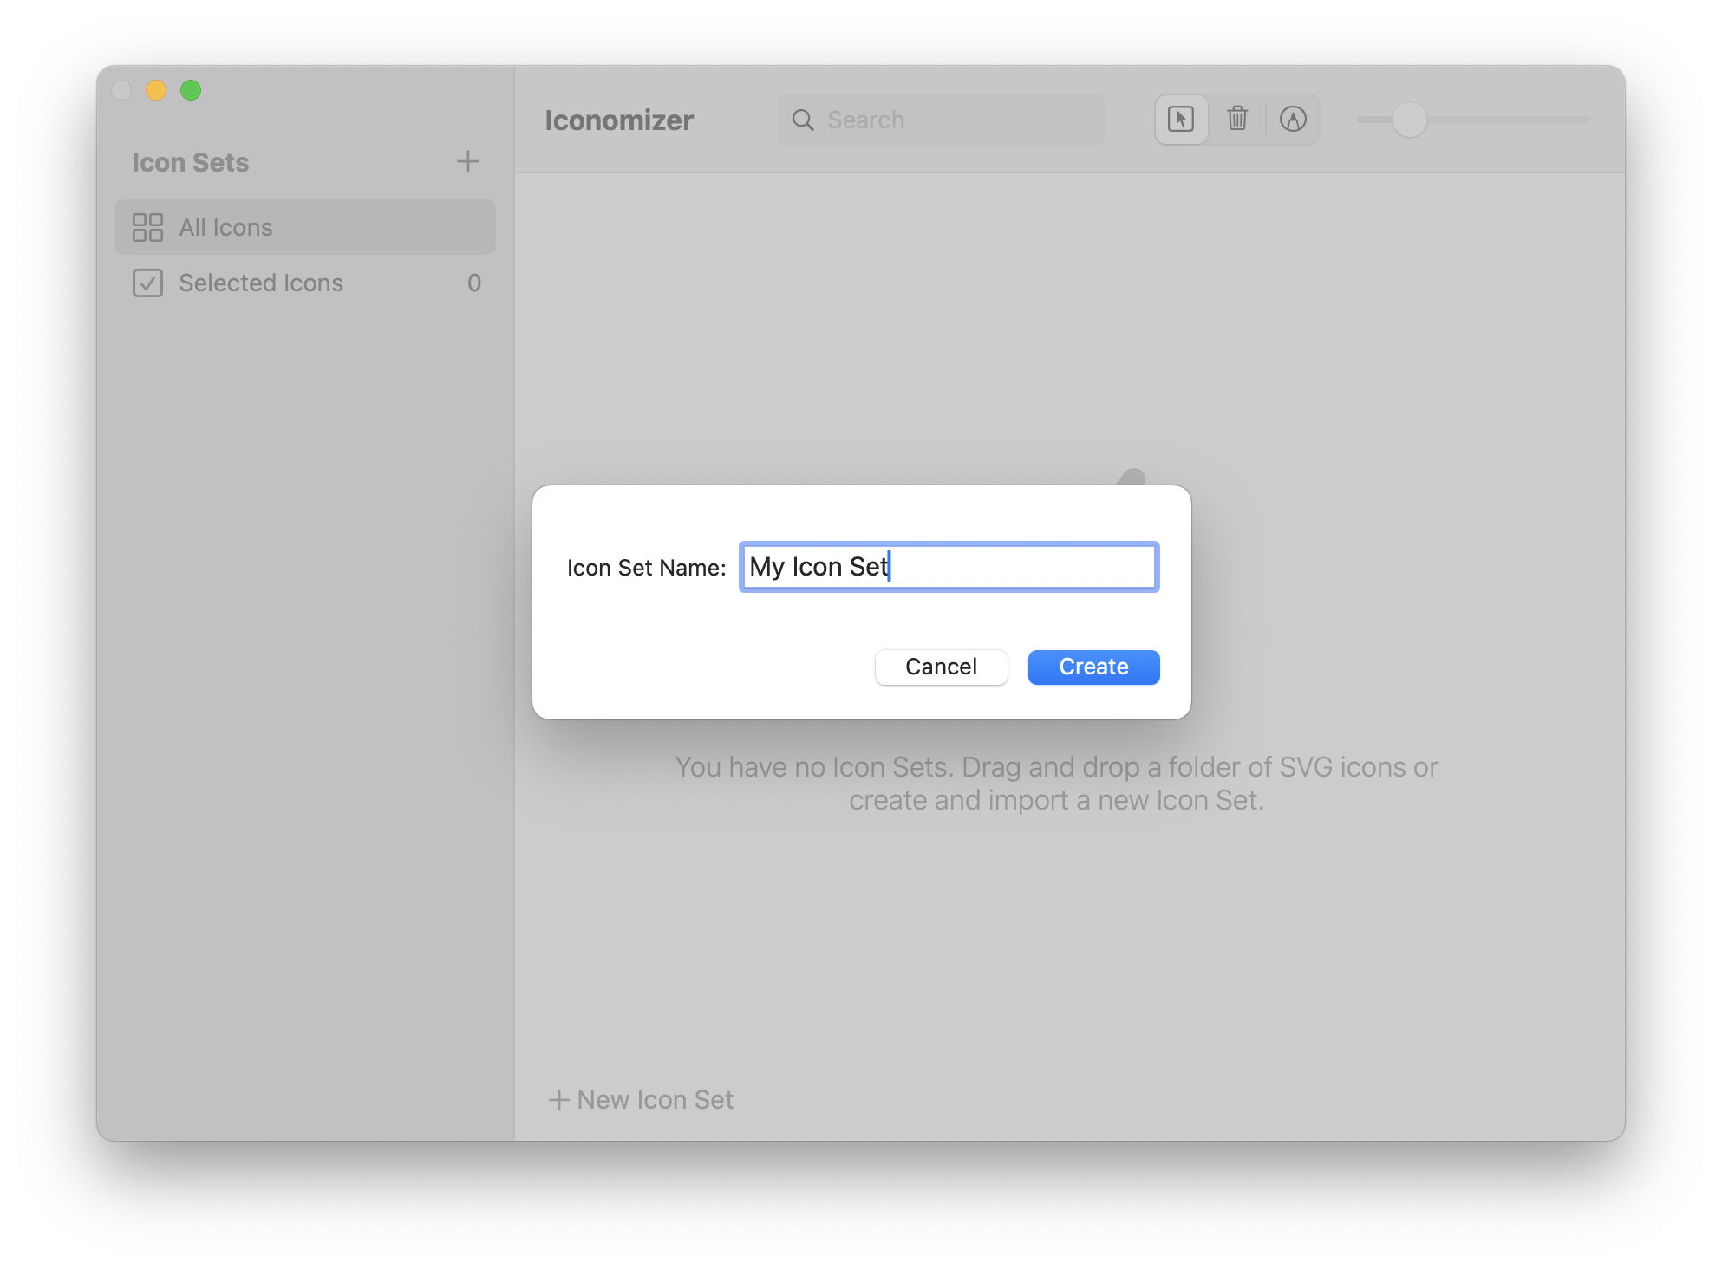The image size is (1722, 1269).
Task: Click the magnifying glass in the search field
Action: (803, 120)
